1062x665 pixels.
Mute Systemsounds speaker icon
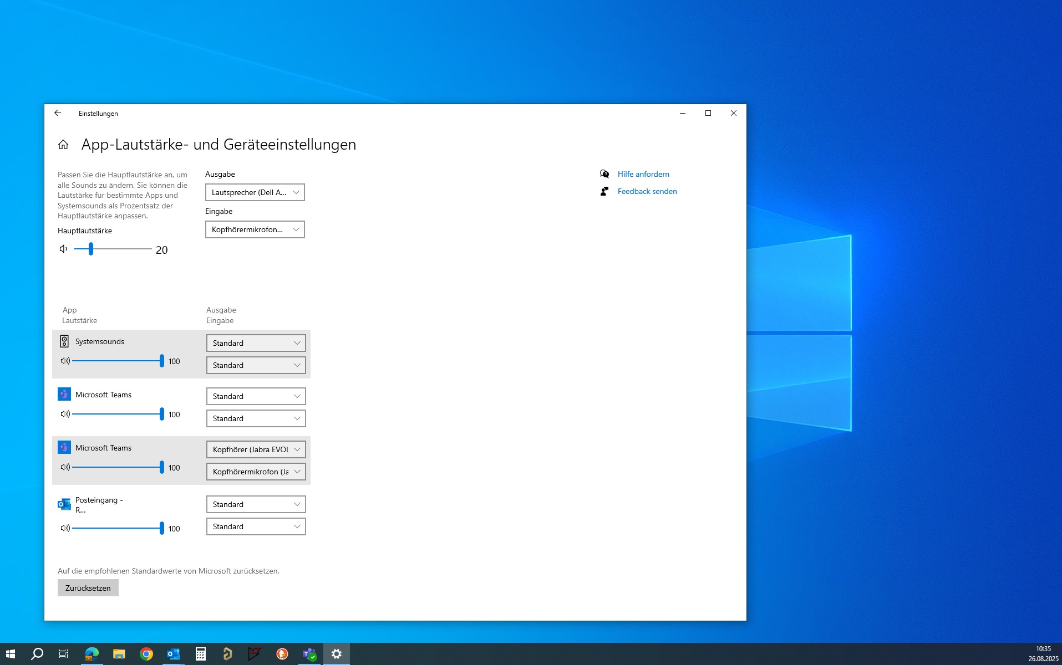[65, 361]
